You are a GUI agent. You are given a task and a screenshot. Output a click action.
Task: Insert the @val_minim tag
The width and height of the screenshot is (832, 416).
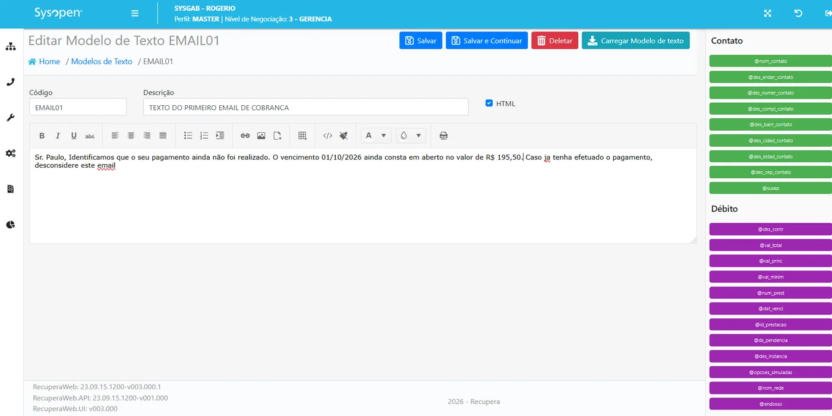pos(770,276)
